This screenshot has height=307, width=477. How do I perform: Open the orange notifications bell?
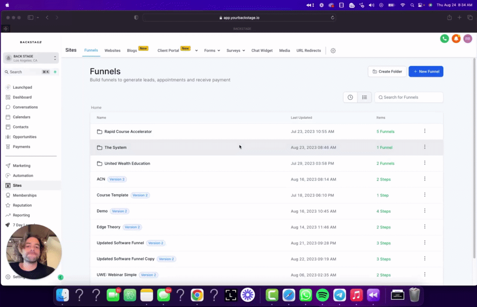point(456,39)
